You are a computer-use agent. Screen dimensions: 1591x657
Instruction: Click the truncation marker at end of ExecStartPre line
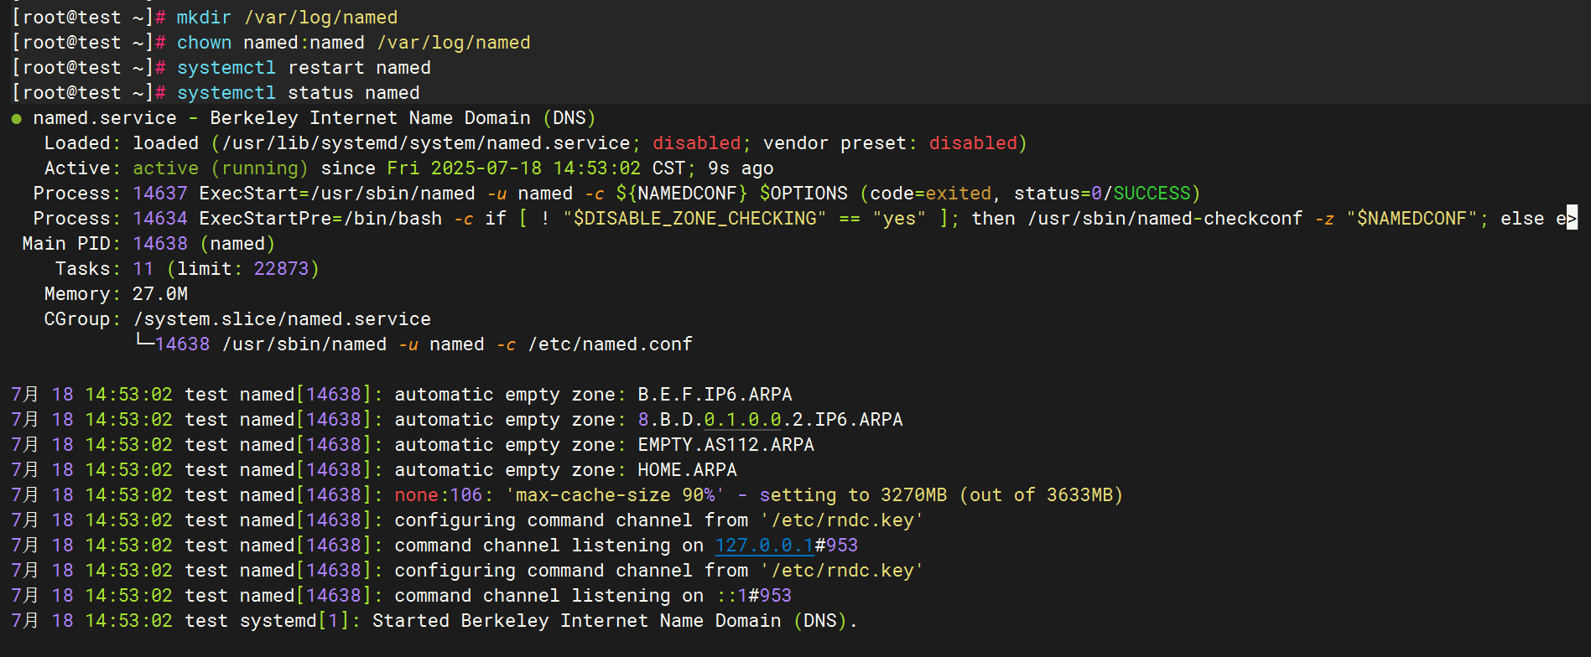[x=1572, y=218]
